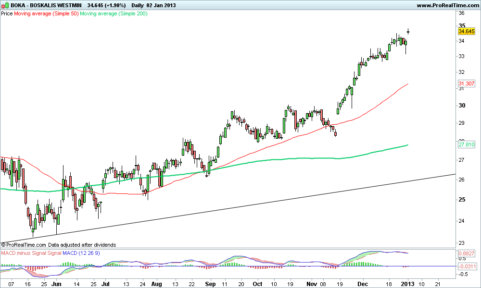Click the Jul label on time axis
The image size is (481, 288).
(x=105, y=284)
